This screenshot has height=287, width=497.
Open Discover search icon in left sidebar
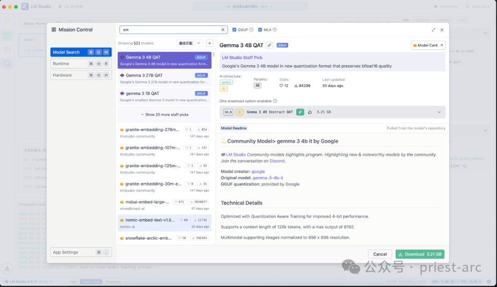click(x=7, y=64)
